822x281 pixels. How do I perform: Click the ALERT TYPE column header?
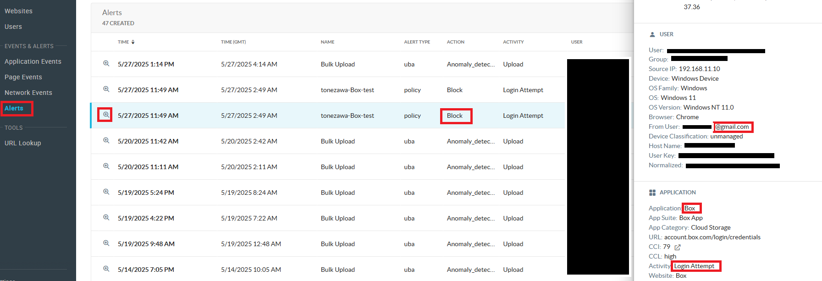(x=417, y=42)
